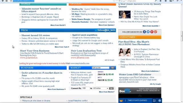Open QuickStir Facebook page icon
The image size is (183, 103).
click(144, 32)
